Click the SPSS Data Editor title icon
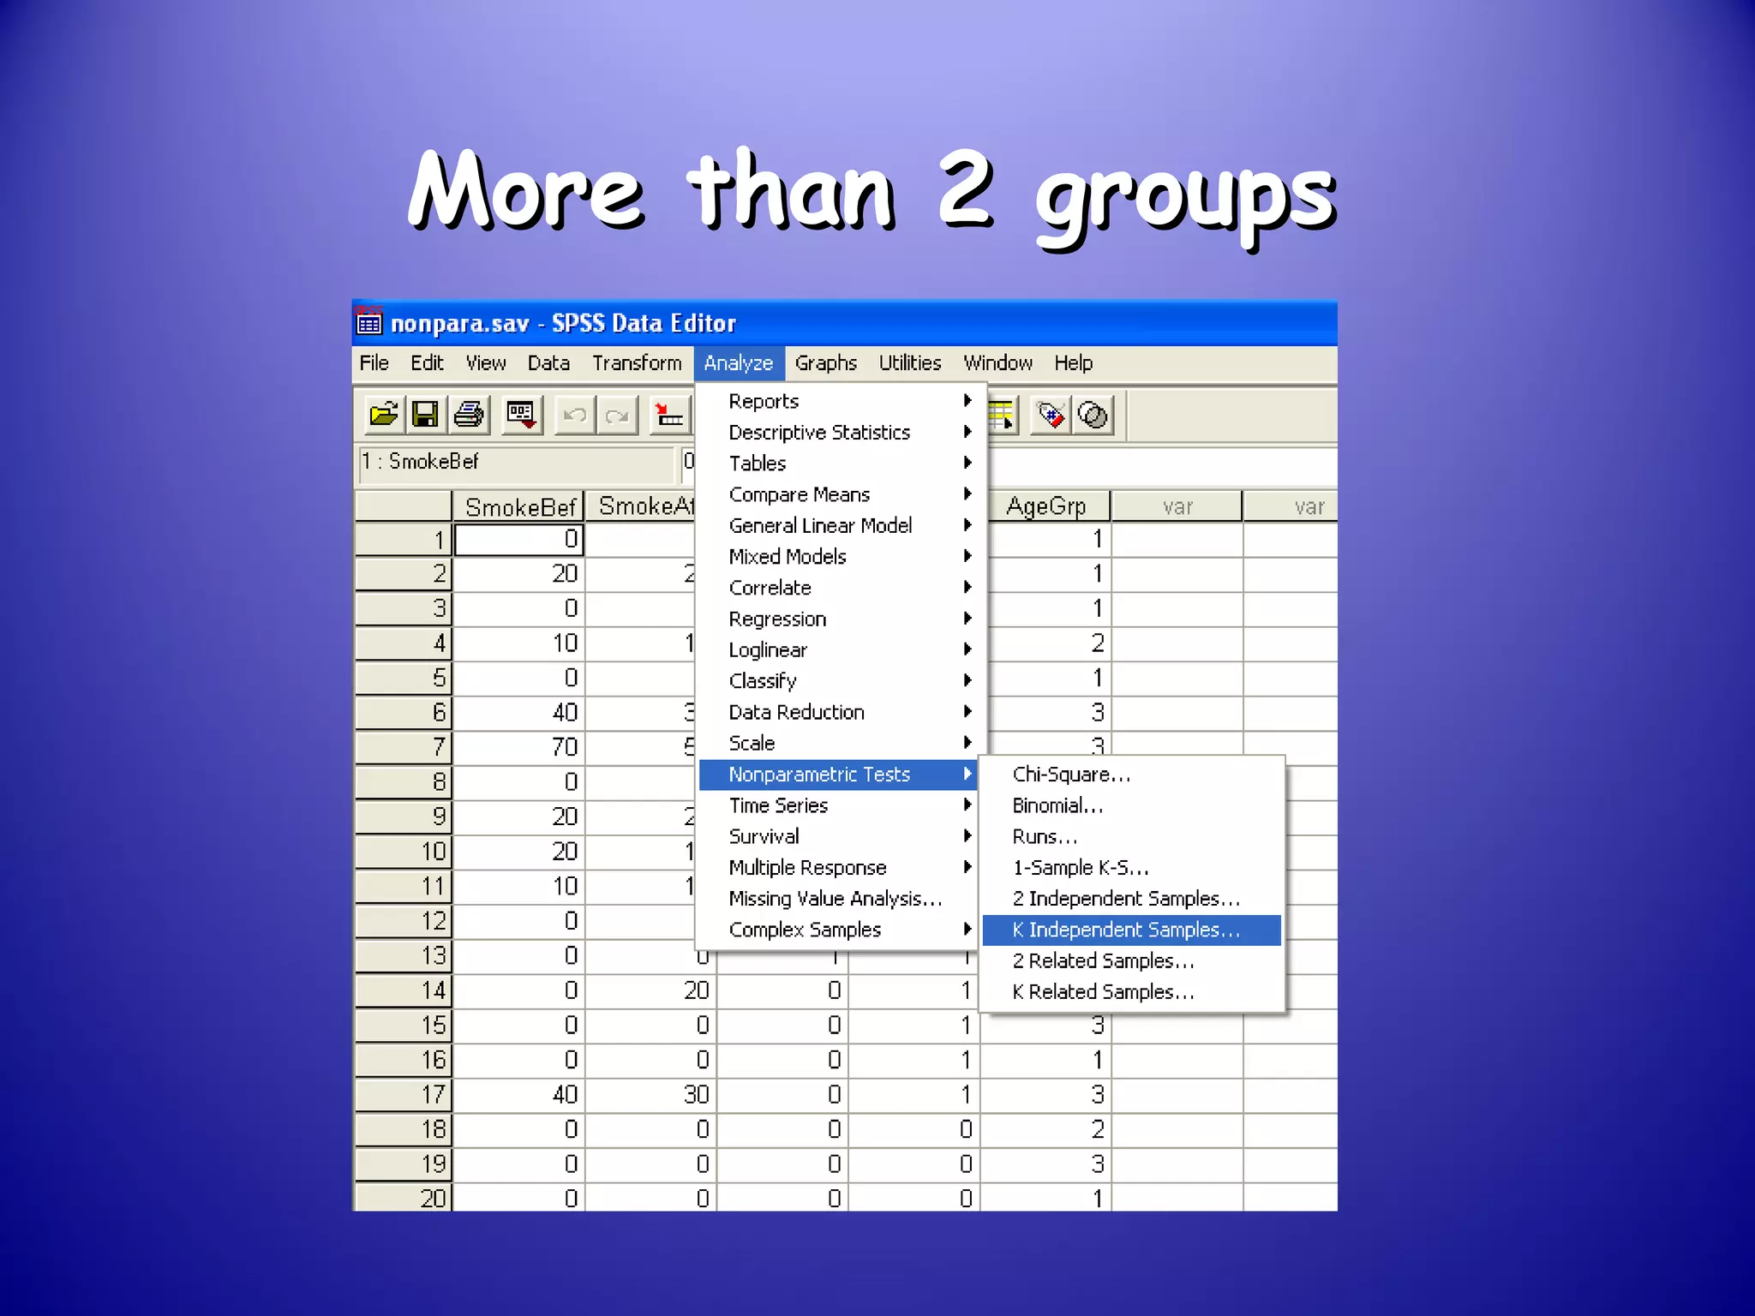The width and height of the screenshot is (1755, 1316). (369, 322)
